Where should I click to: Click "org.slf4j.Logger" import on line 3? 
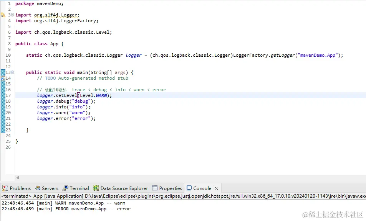point(56,15)
